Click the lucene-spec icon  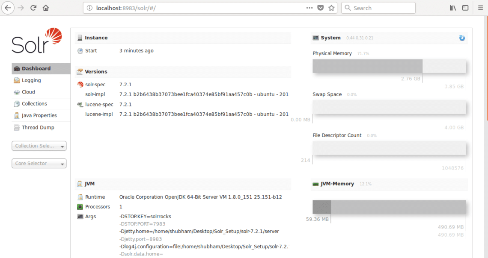coord(80,105)
